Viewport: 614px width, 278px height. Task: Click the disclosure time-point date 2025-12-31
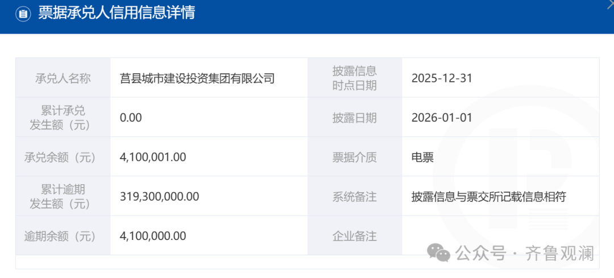coord(442,78)
